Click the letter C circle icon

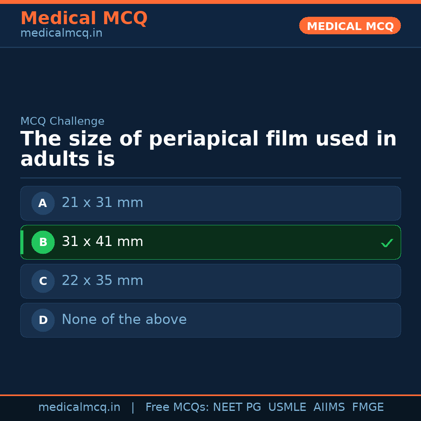[43, 281]
